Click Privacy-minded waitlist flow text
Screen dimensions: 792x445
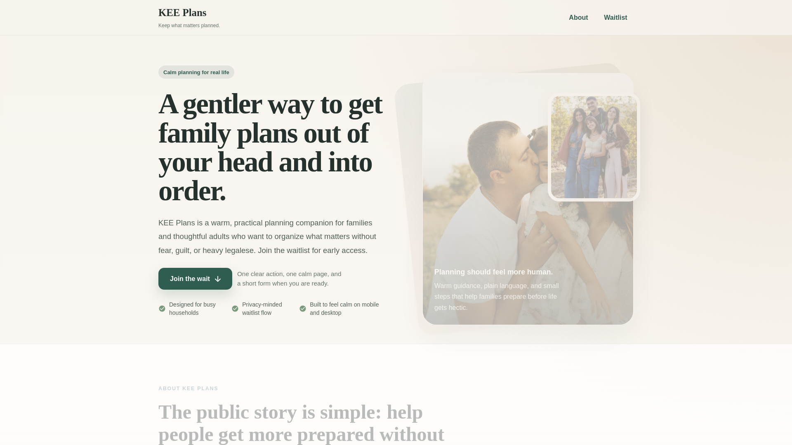262,309
